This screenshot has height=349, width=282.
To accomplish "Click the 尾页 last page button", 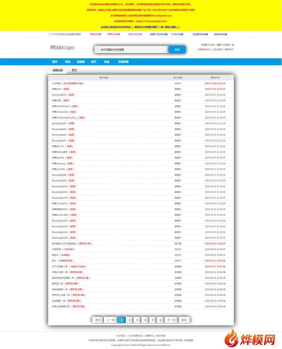I will pyautogui.click(x=184, y=320).
